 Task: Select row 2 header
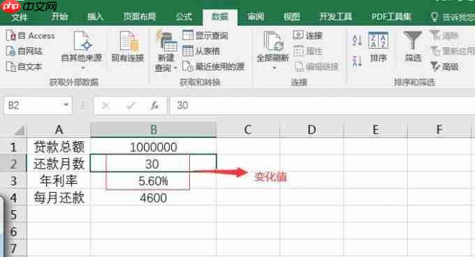coord(13,164)
